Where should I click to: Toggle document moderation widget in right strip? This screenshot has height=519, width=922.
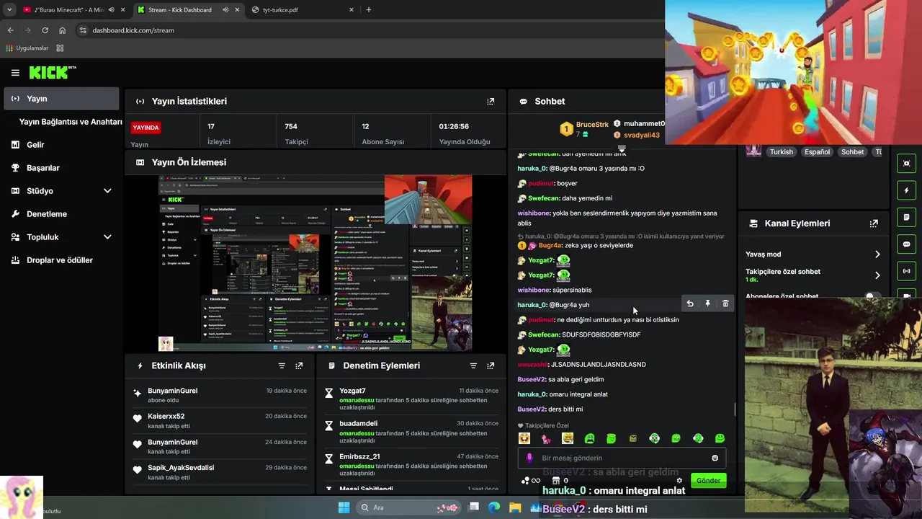coord(906,217)
